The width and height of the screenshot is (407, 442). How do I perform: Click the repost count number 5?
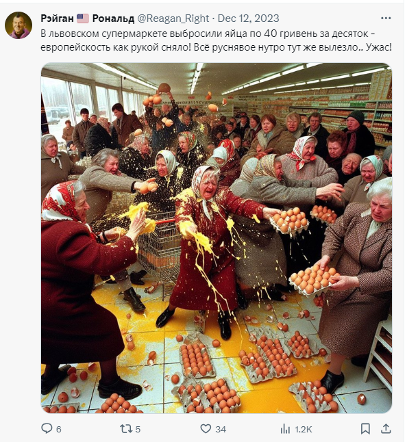pos(138,429)
